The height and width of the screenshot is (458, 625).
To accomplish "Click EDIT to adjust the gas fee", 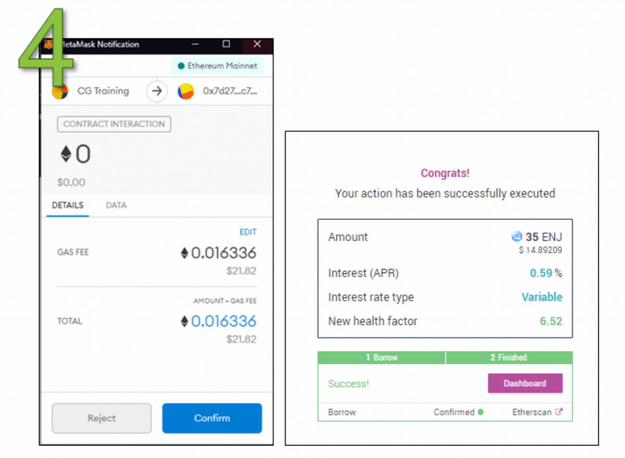I will coord(248,232).
